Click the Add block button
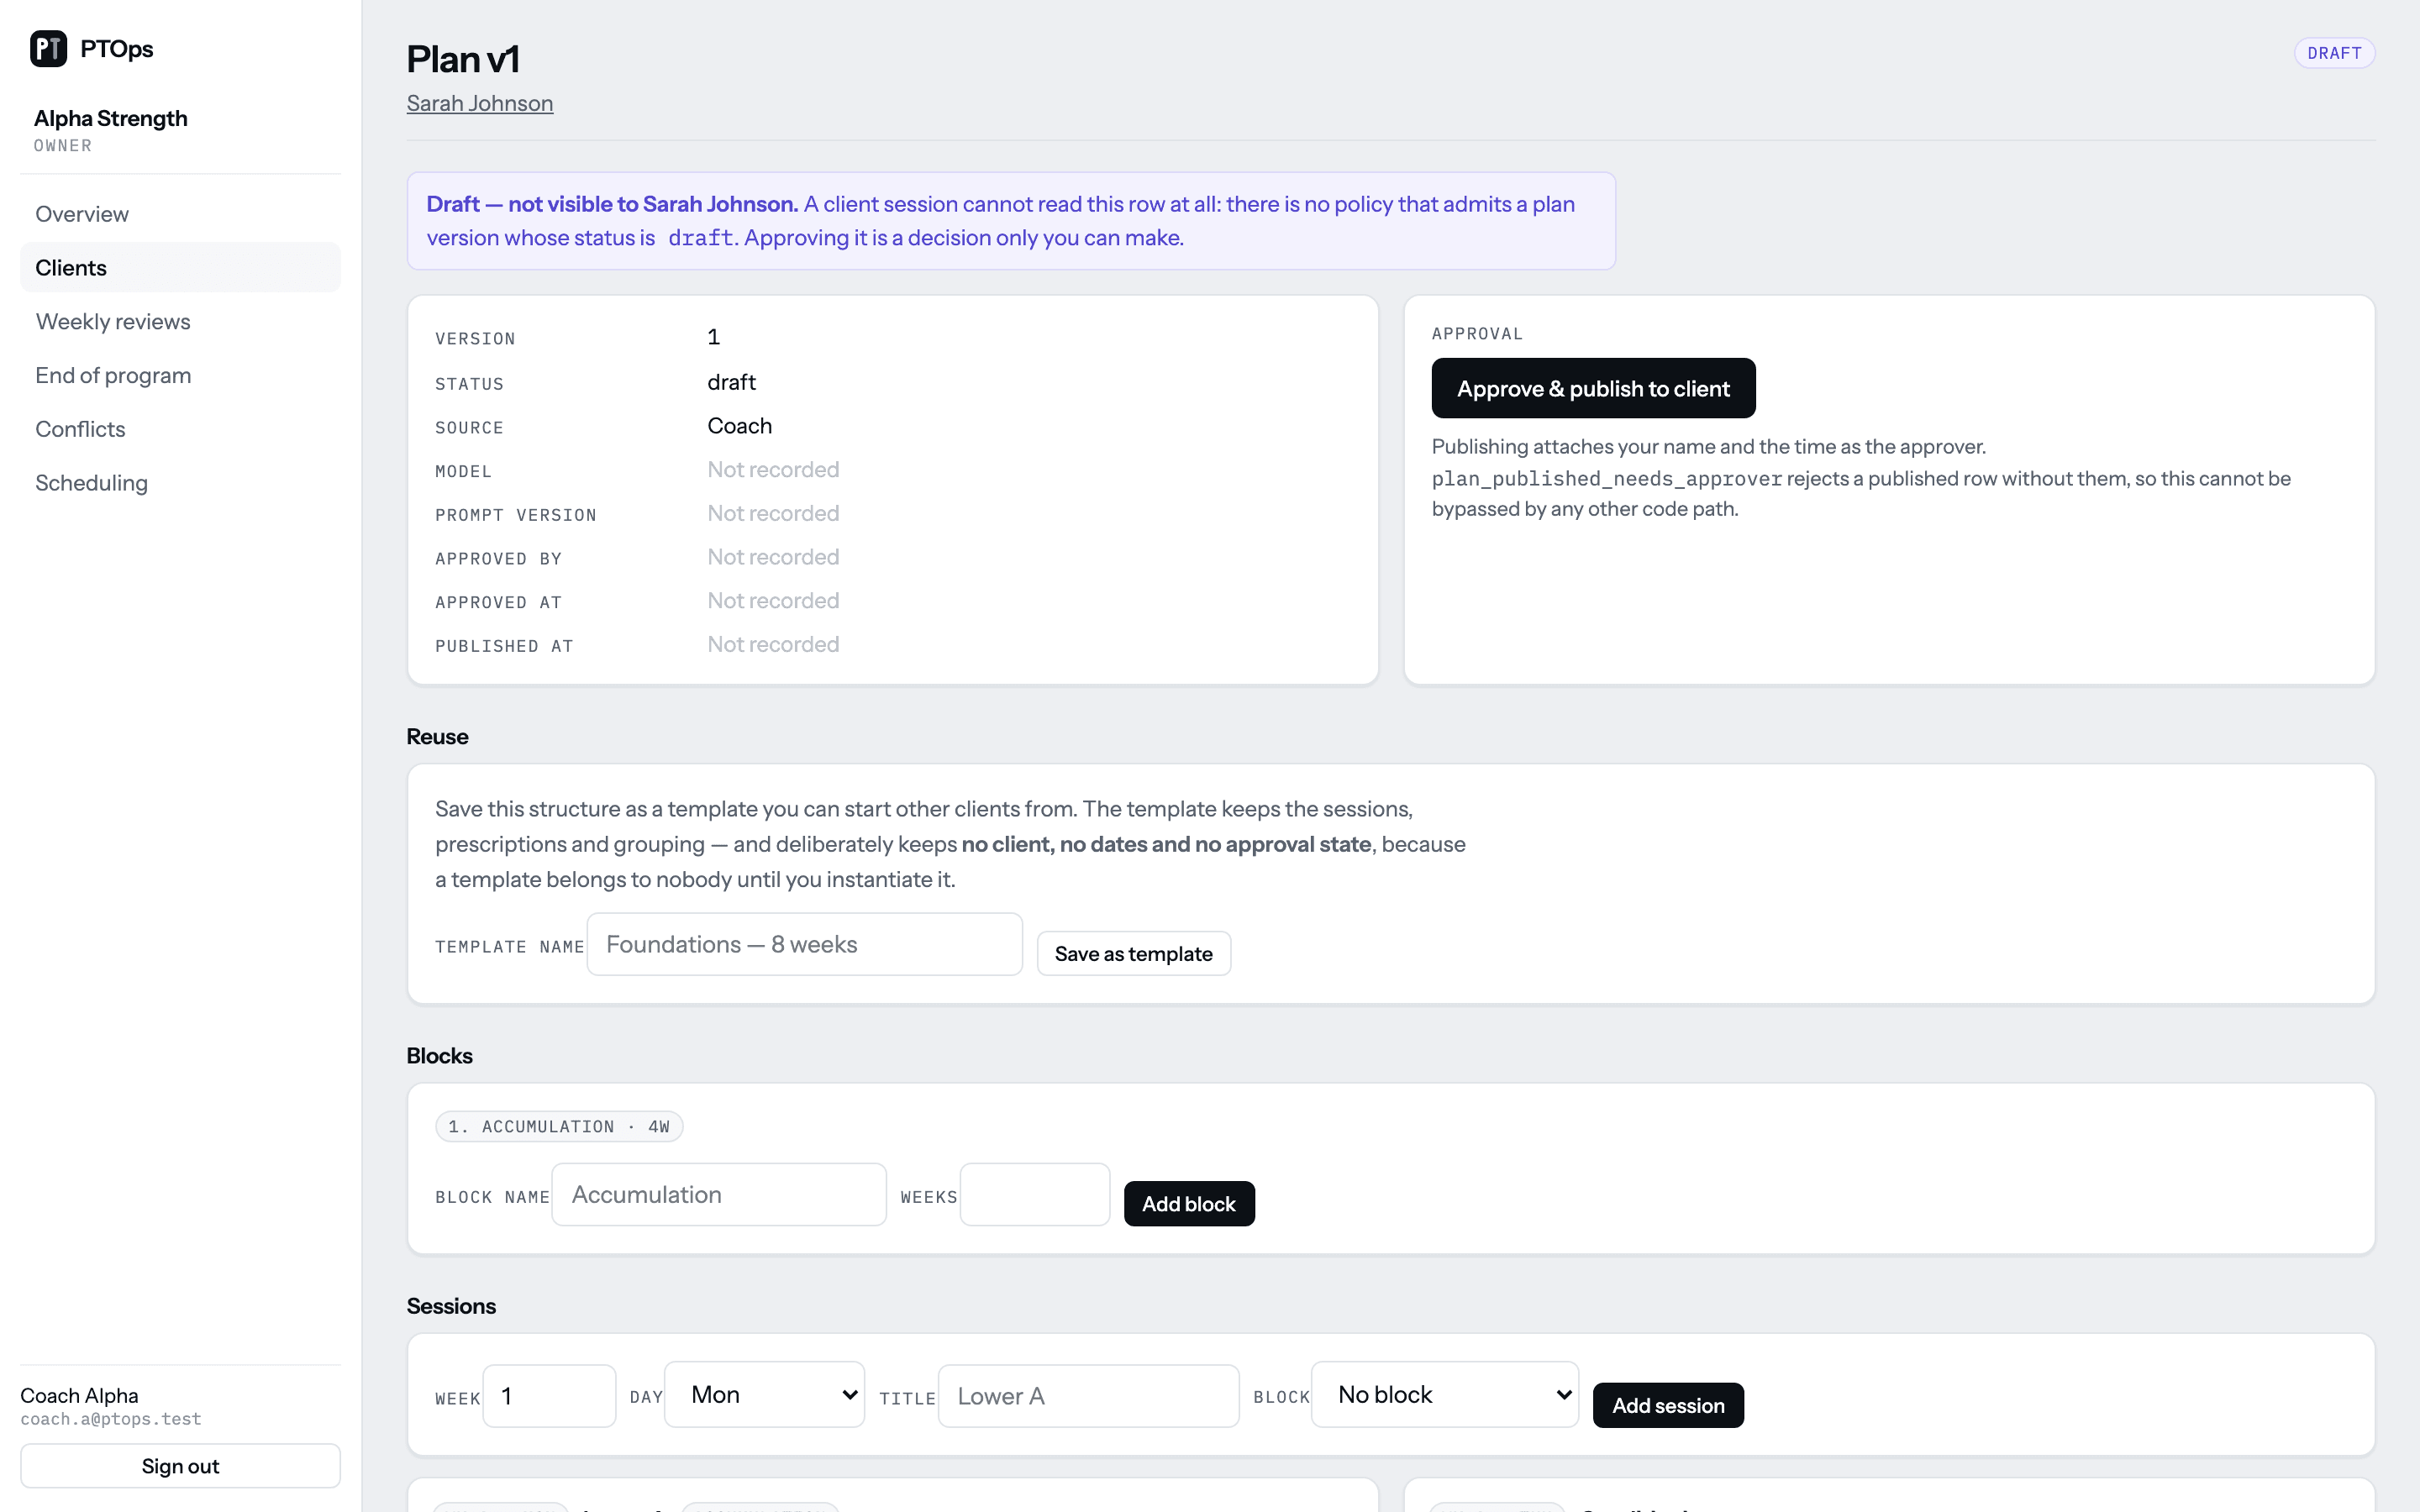Viewport: 2420px width, 1512px height. pyautogui.click(x=1189, y=1204)
